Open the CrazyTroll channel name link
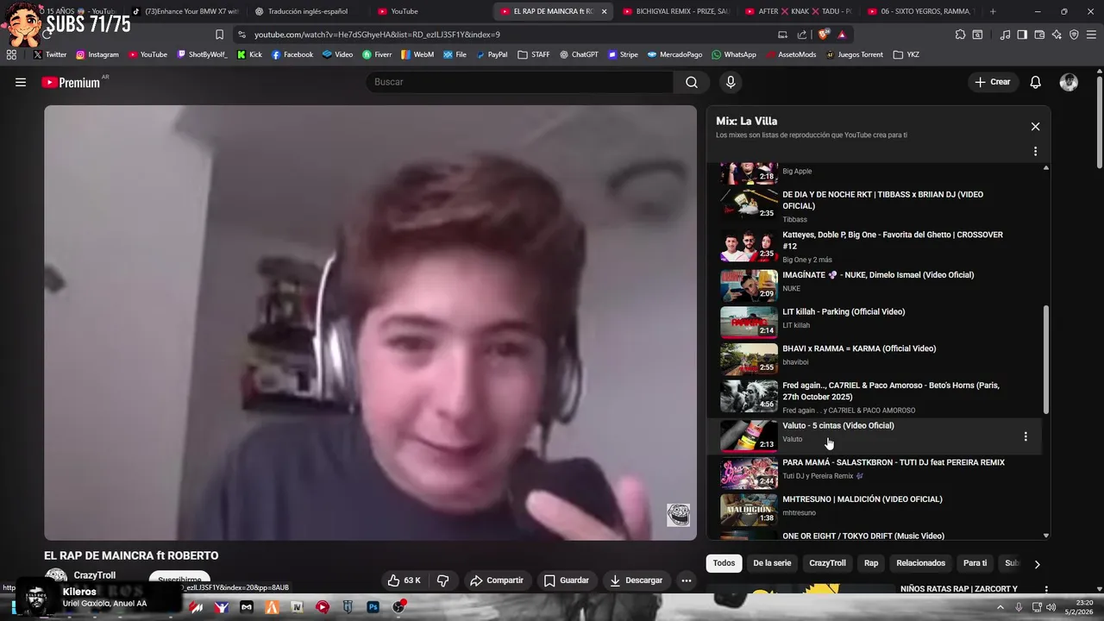The height and width of the screenshot is (621, 1104). pos(94,575)
